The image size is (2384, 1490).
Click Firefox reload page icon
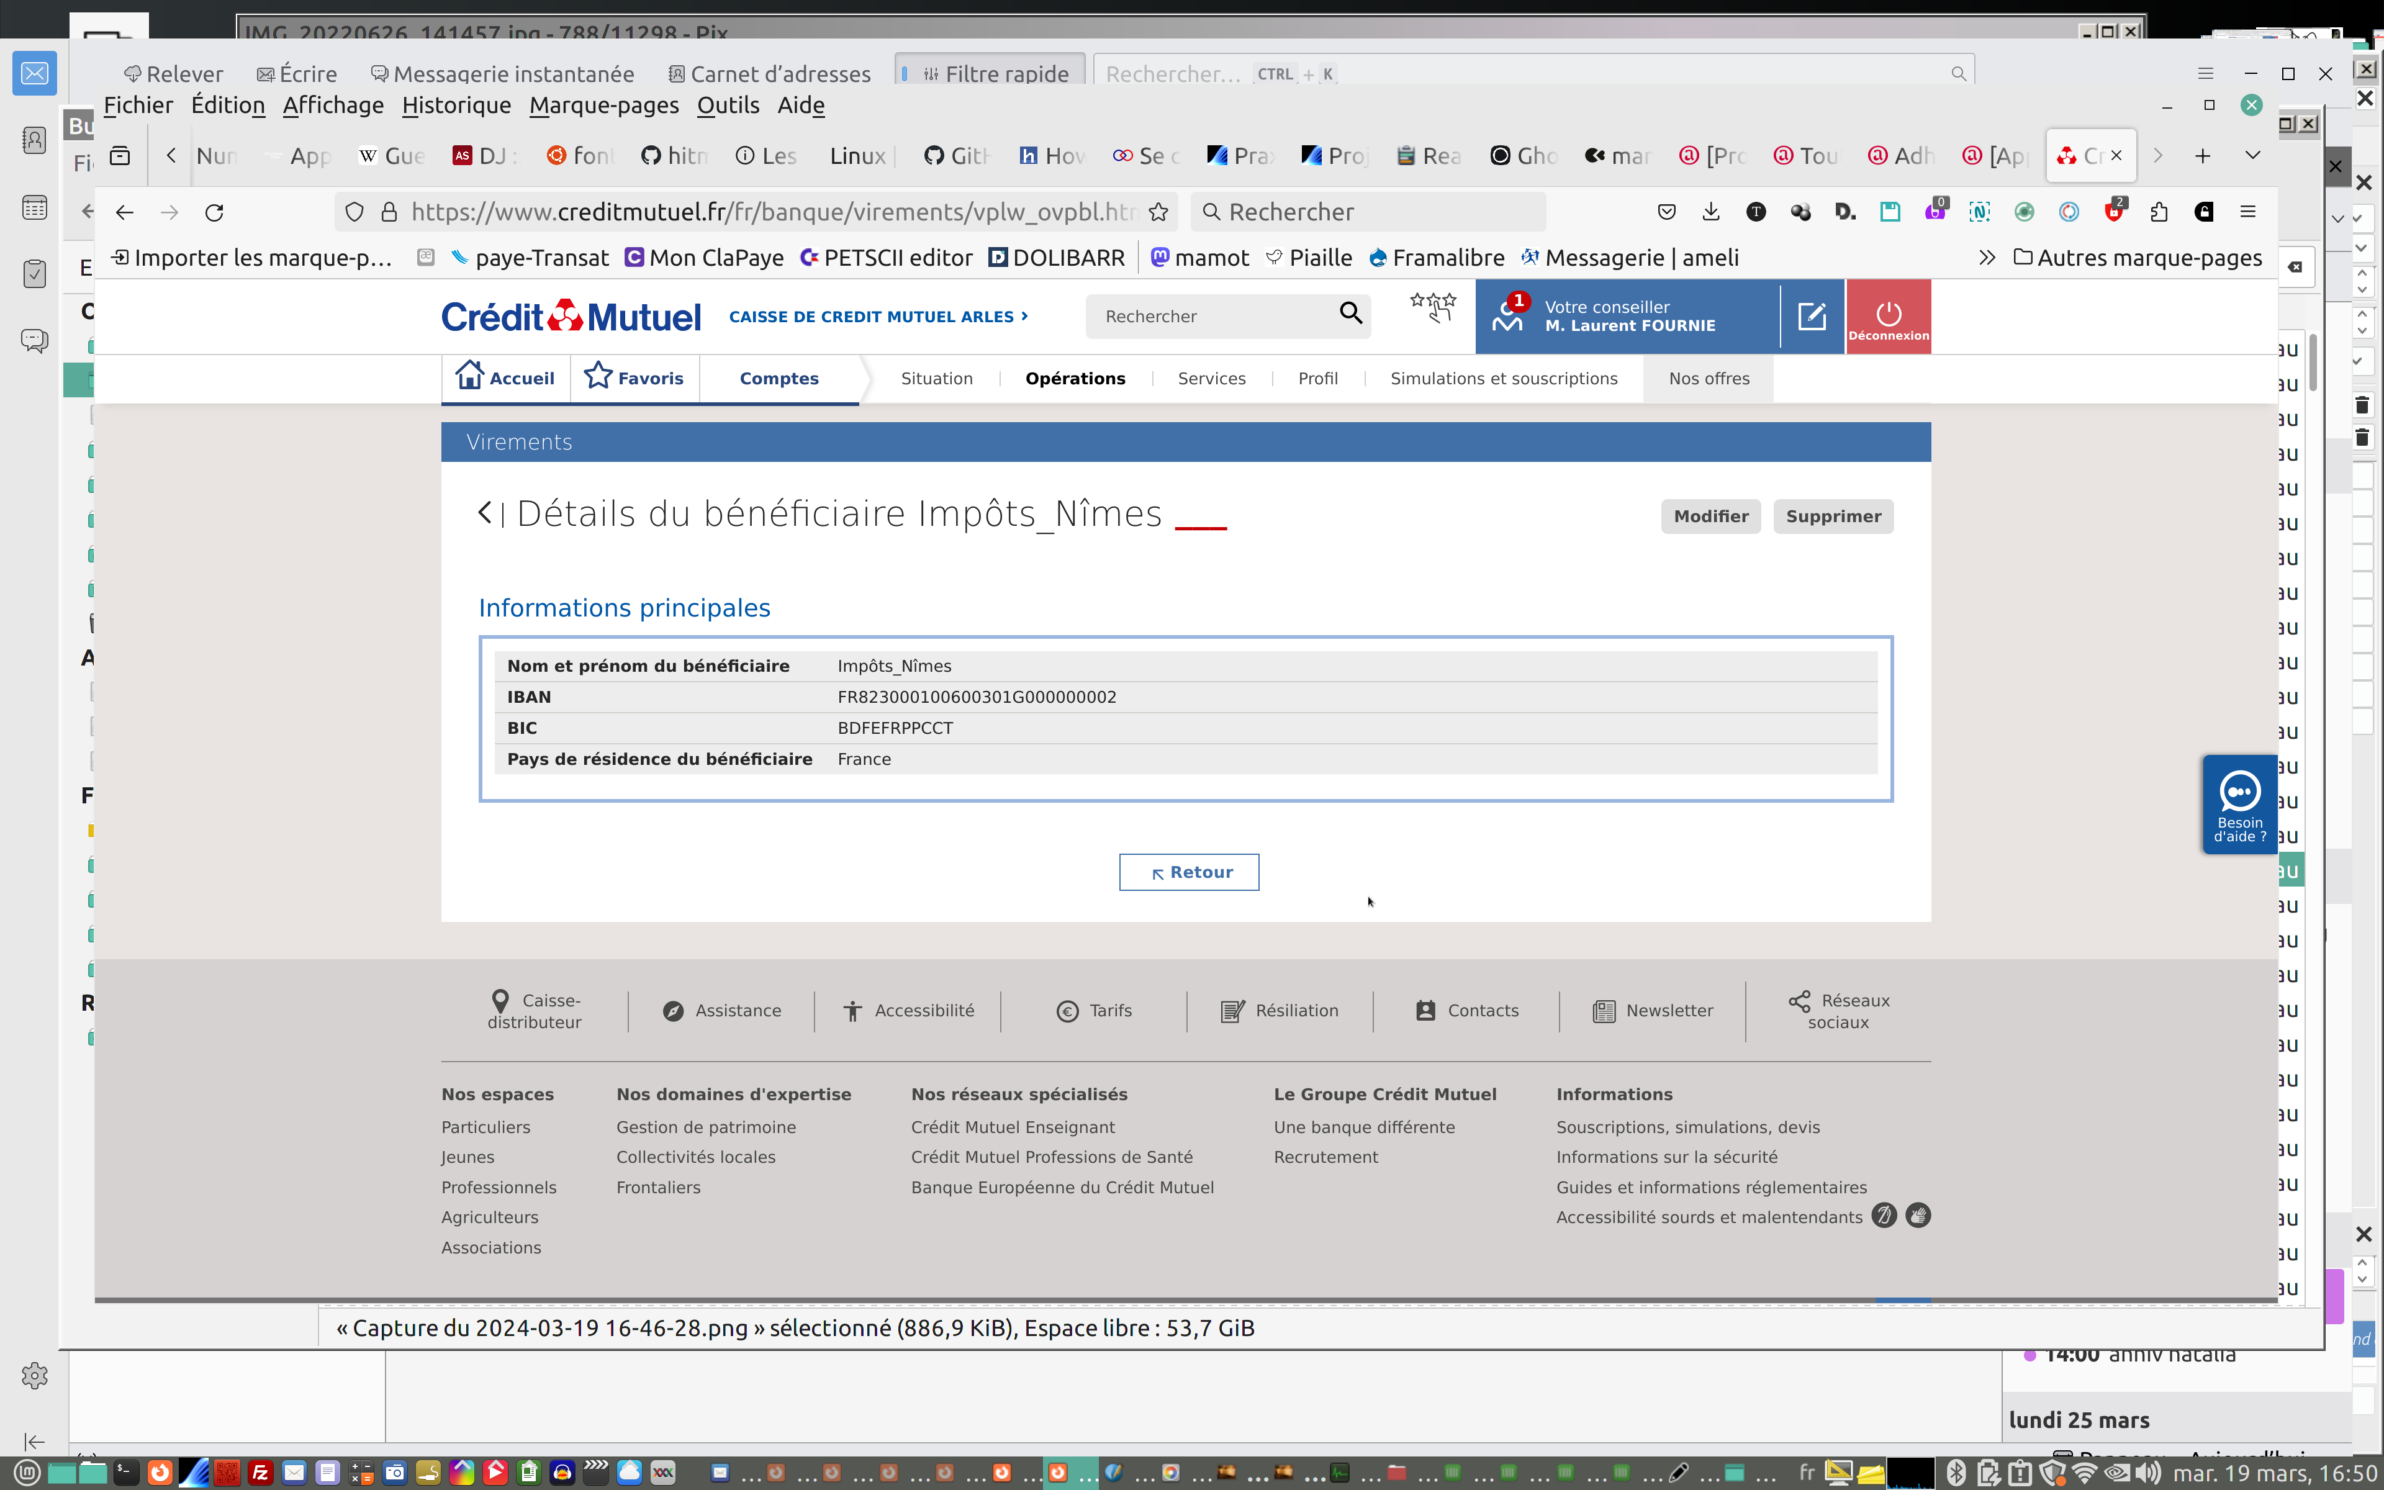click(x=214, y=212)
